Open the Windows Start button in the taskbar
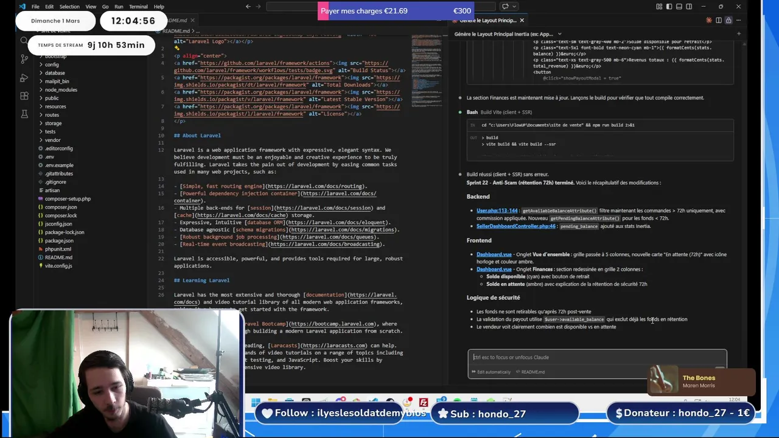 256,401
